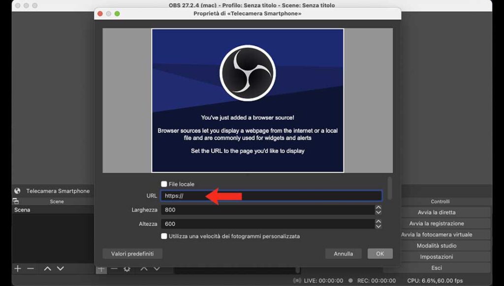Decrease Larghezza with the down stepper

(378, 212)
